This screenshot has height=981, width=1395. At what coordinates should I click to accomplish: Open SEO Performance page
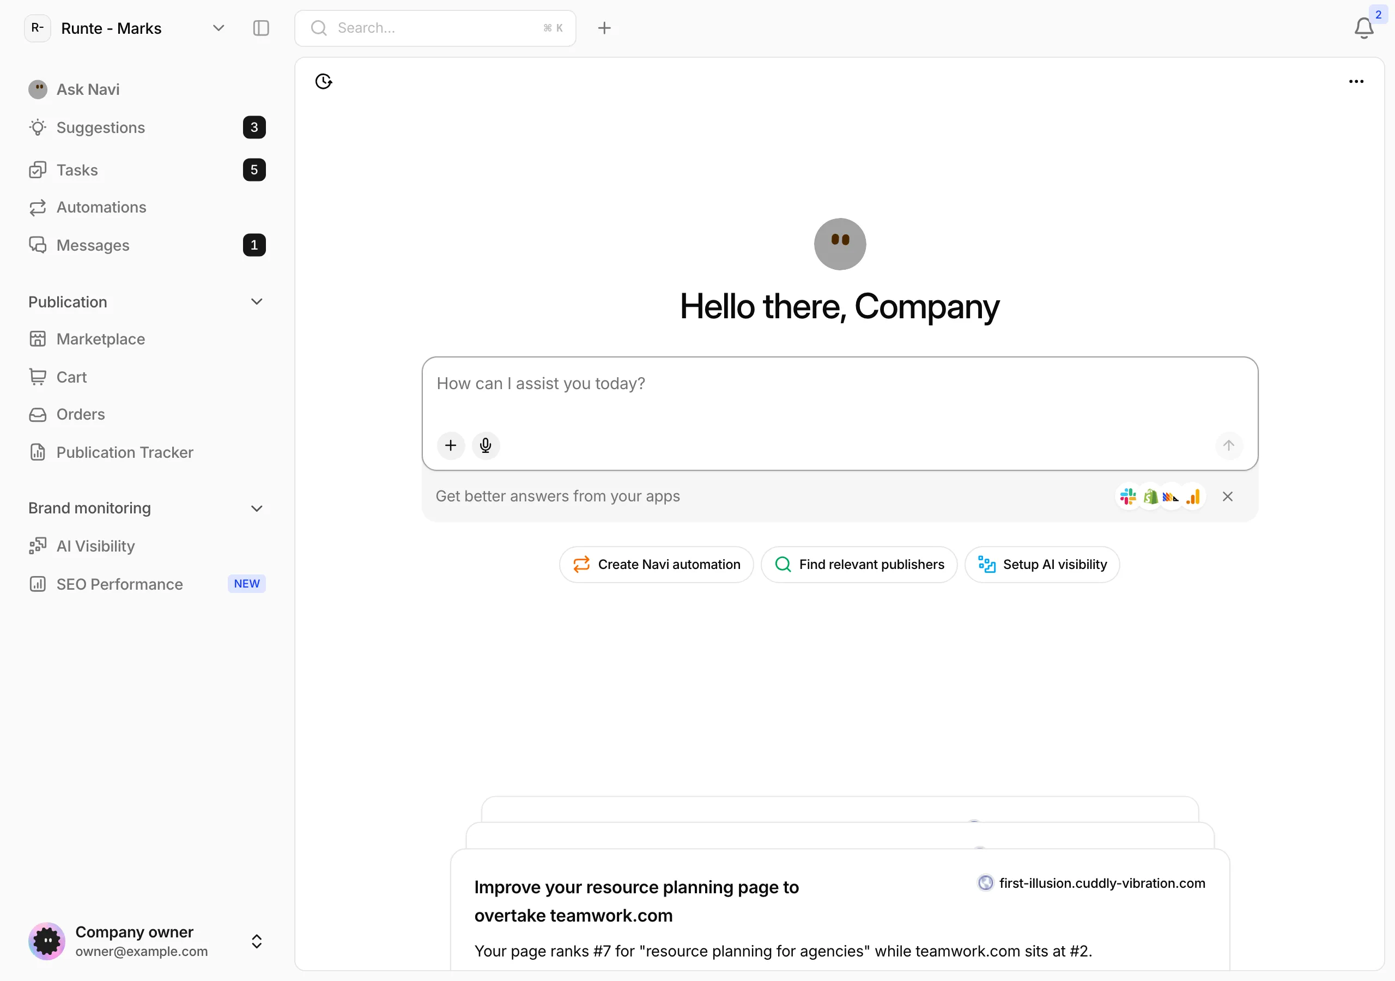(147, 584)
